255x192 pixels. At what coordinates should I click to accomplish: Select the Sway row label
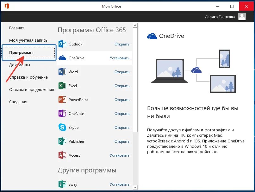73,184
